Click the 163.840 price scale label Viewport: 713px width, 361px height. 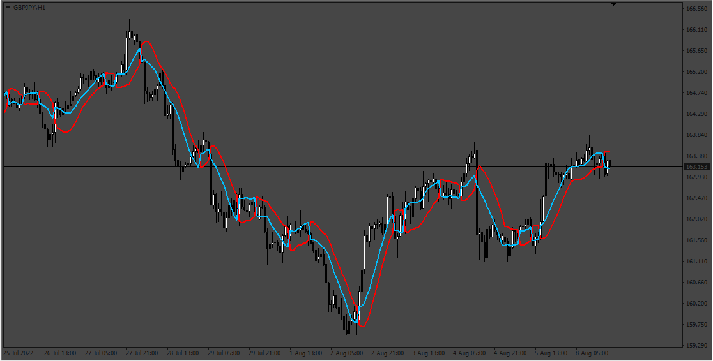tap(696, 135)
